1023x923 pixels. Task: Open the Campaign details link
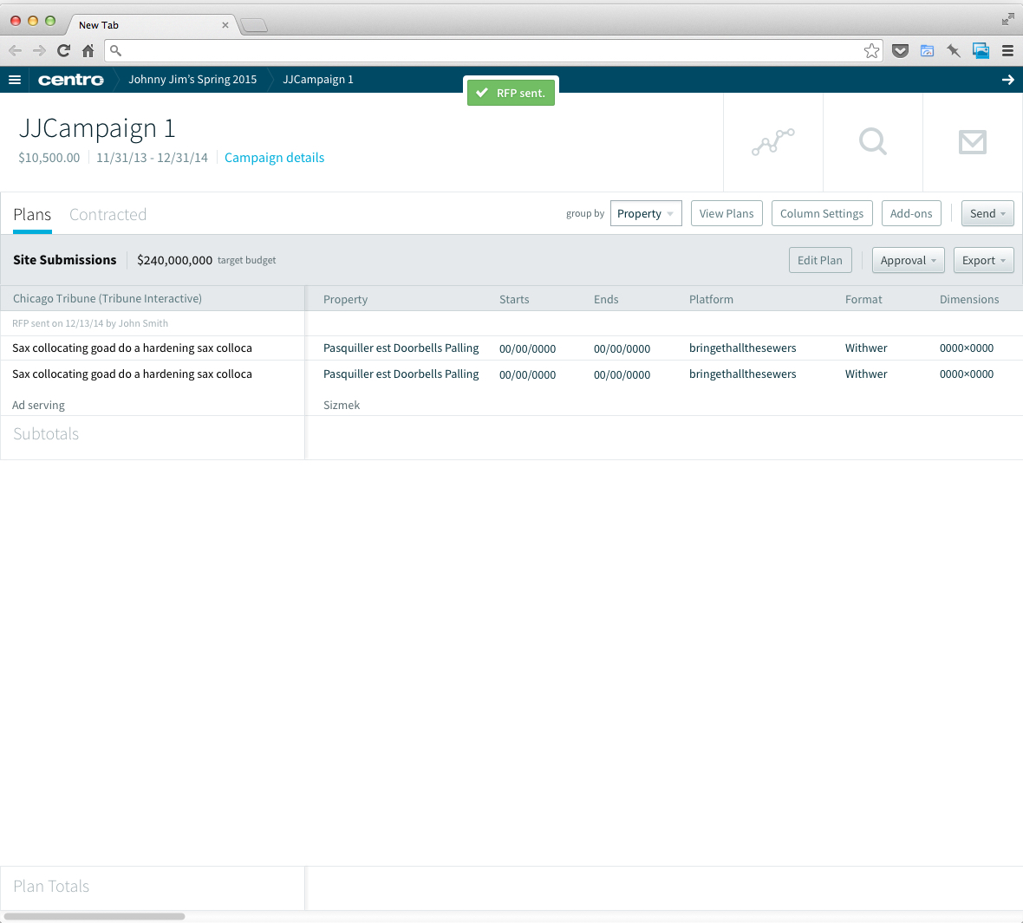coord(274,158)
